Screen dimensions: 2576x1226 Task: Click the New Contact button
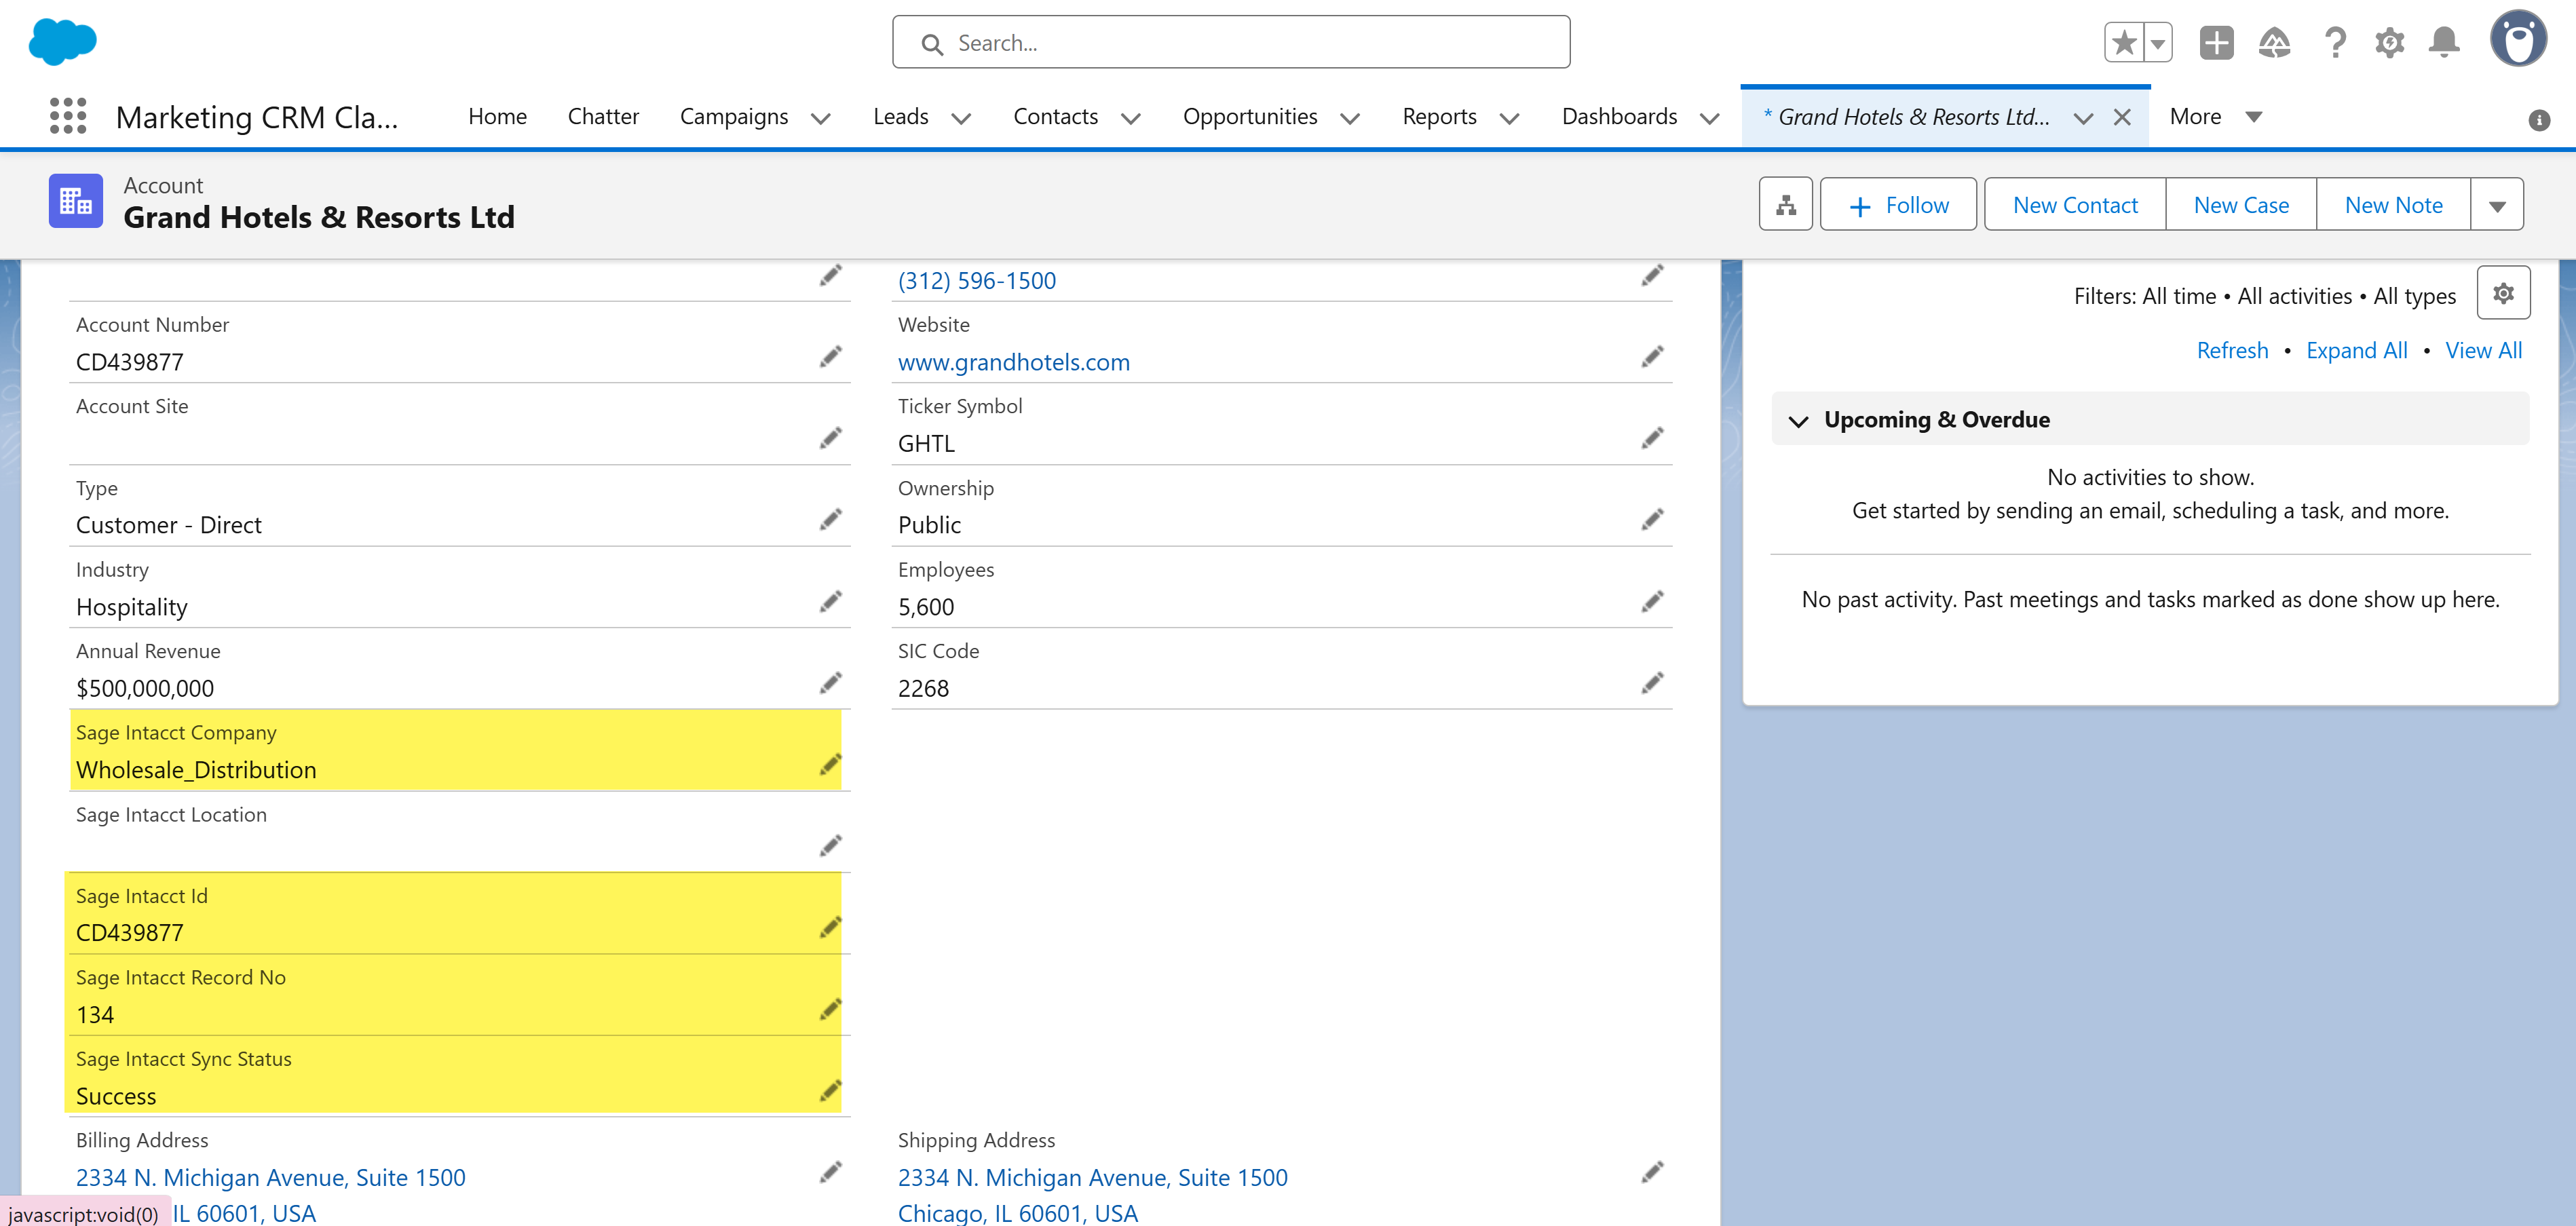pyautogui.click(x=2075, y=205)
